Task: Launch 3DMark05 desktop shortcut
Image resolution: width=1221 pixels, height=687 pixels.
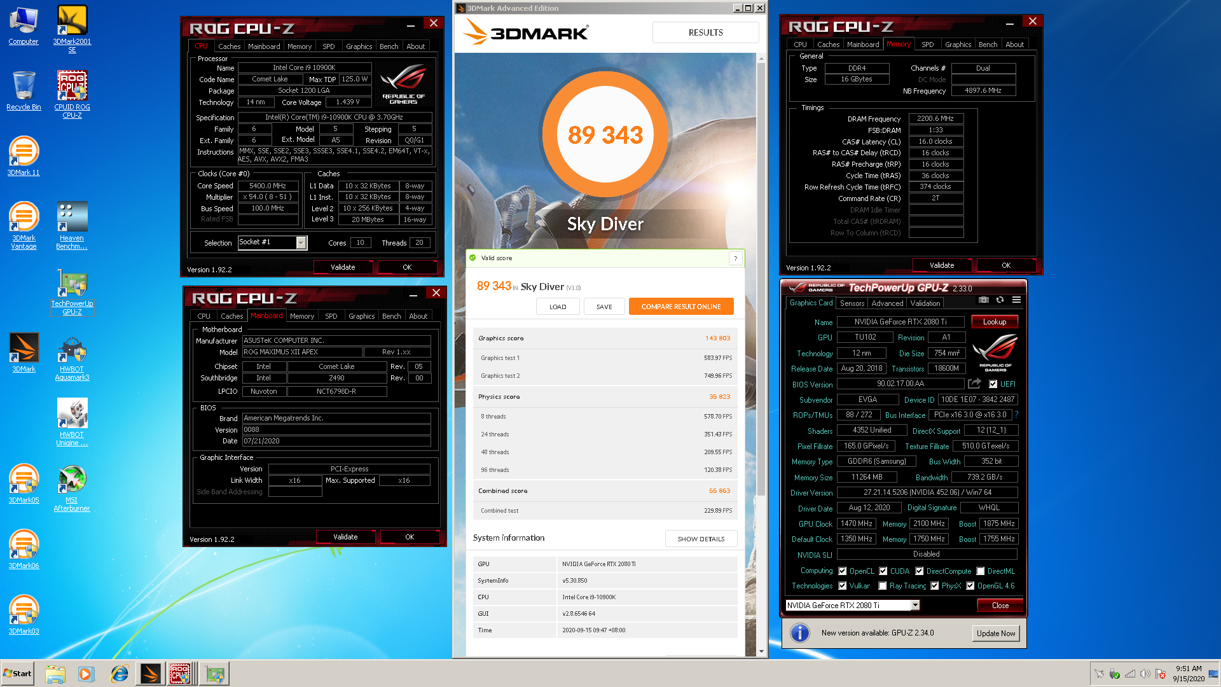Action: point(24,484)
